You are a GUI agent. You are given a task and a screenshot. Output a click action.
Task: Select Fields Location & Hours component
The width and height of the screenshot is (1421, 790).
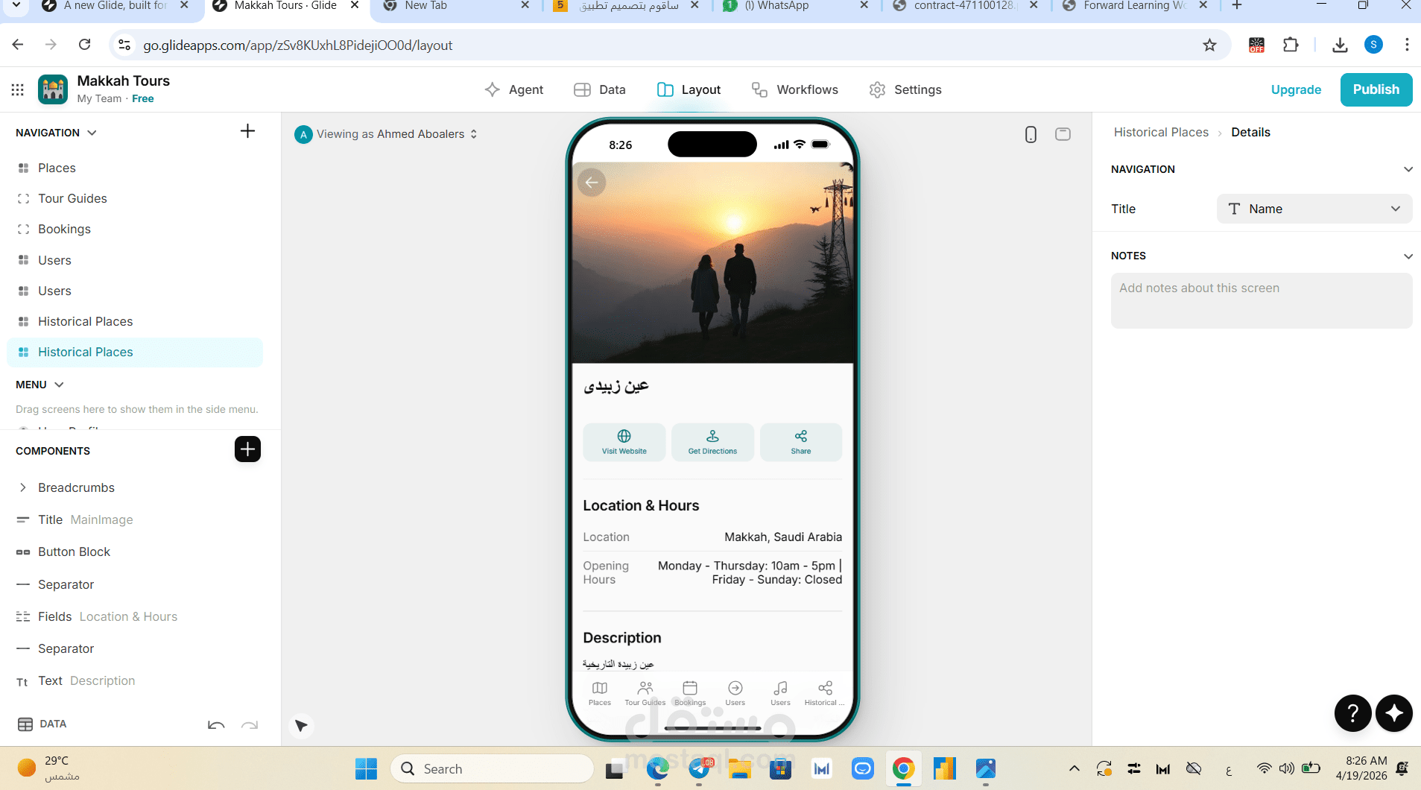point(134,616)
